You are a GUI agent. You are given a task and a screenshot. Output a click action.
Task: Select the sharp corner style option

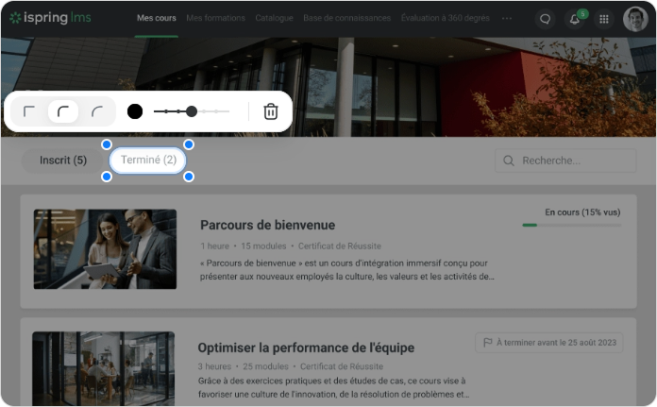point(29,111)
